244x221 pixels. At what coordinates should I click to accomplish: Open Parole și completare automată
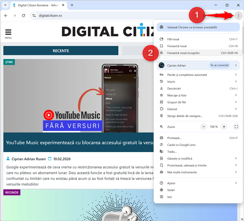pyautogui.click(x=198, y=75)
